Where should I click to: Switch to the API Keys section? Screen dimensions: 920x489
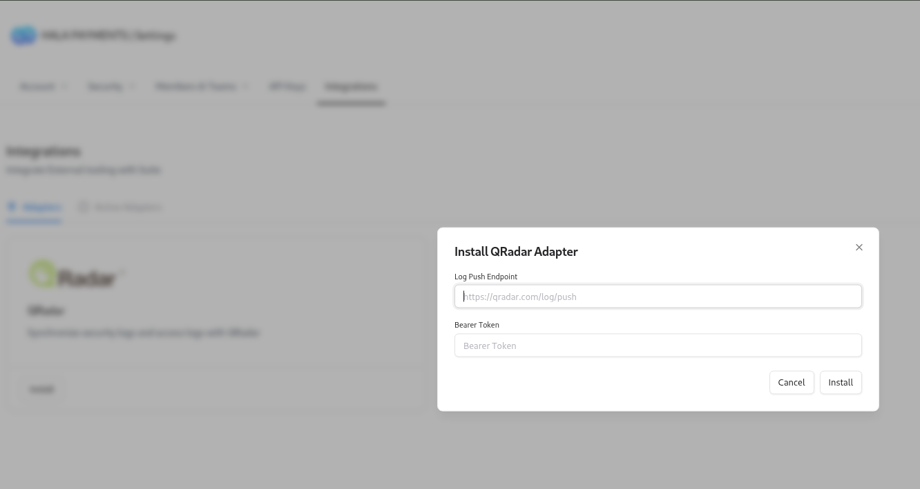287,86
